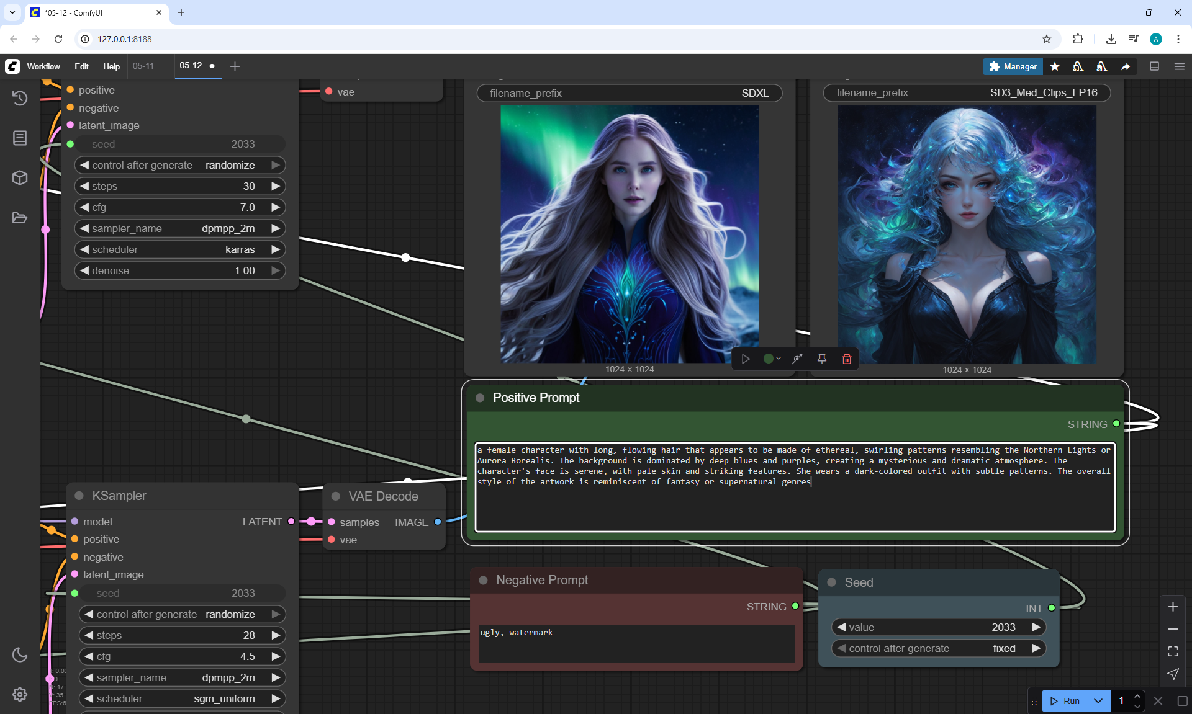Screen dimensions: 1192x714
Task: Adjust the denoise 1.00 slider
Action: (x=180, y=270)
